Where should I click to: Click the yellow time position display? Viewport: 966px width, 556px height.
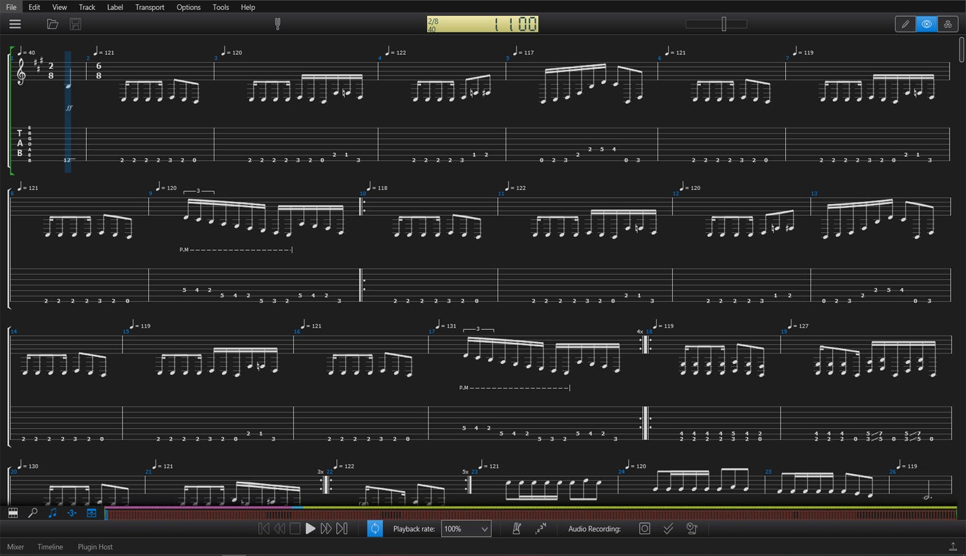coord(482,24)
